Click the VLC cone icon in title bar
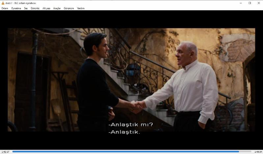 coord(3,3)
